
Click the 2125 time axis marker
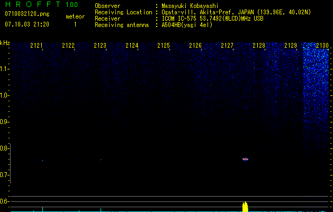(164, 46)
